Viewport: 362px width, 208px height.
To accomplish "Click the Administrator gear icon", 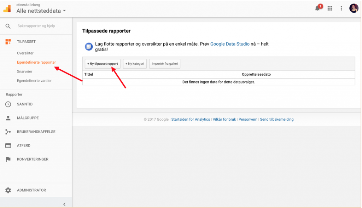I will (x=8, y=190).
